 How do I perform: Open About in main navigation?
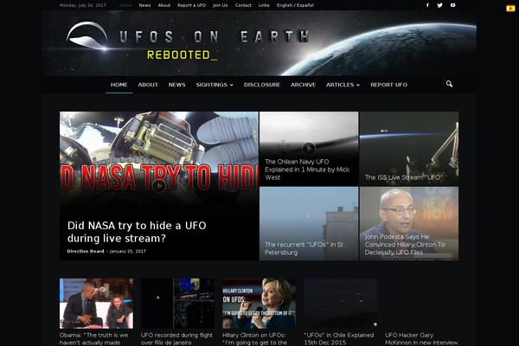coord(148,85)
